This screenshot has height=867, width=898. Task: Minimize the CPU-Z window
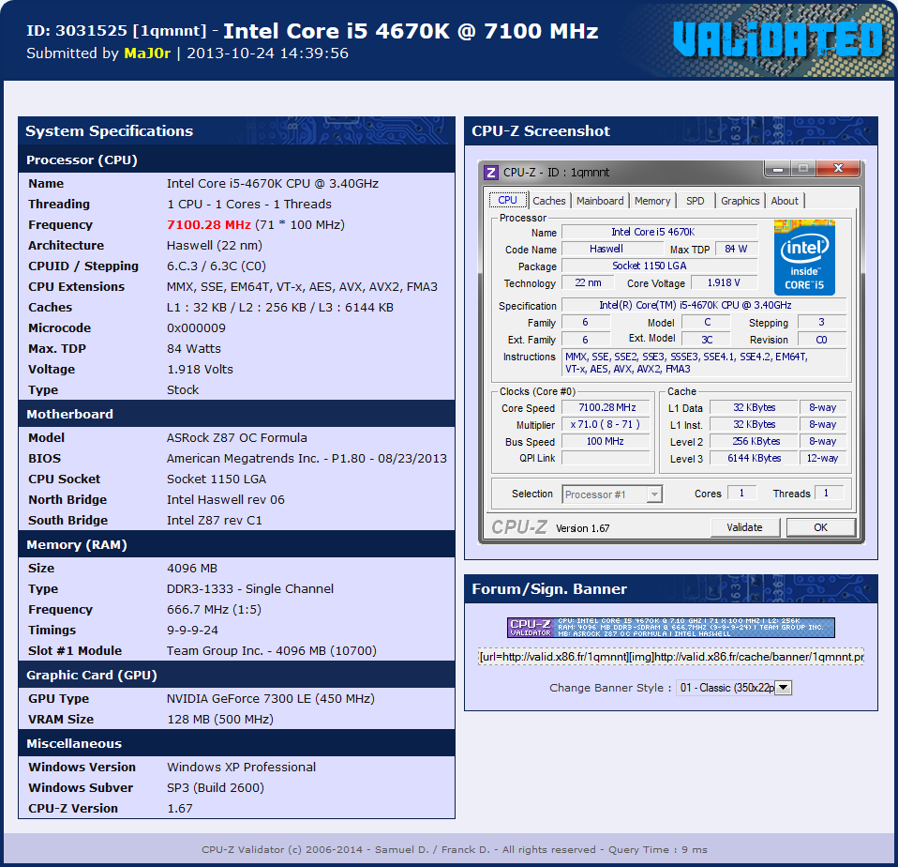pos(778,169)
